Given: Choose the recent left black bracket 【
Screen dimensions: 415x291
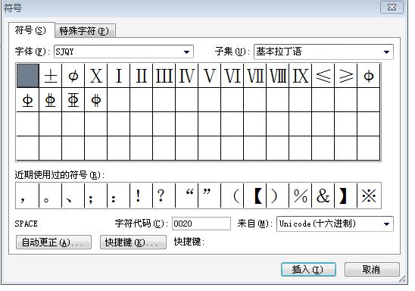Looking at the screenshot, I should point(255,196).
